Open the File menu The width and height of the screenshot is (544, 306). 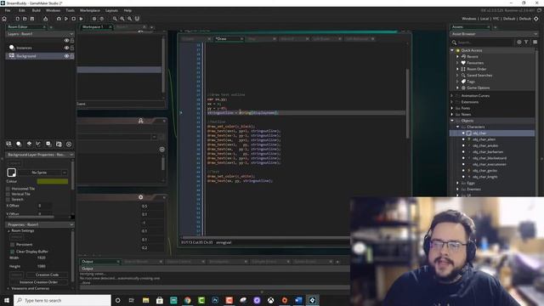pos(8,10)
